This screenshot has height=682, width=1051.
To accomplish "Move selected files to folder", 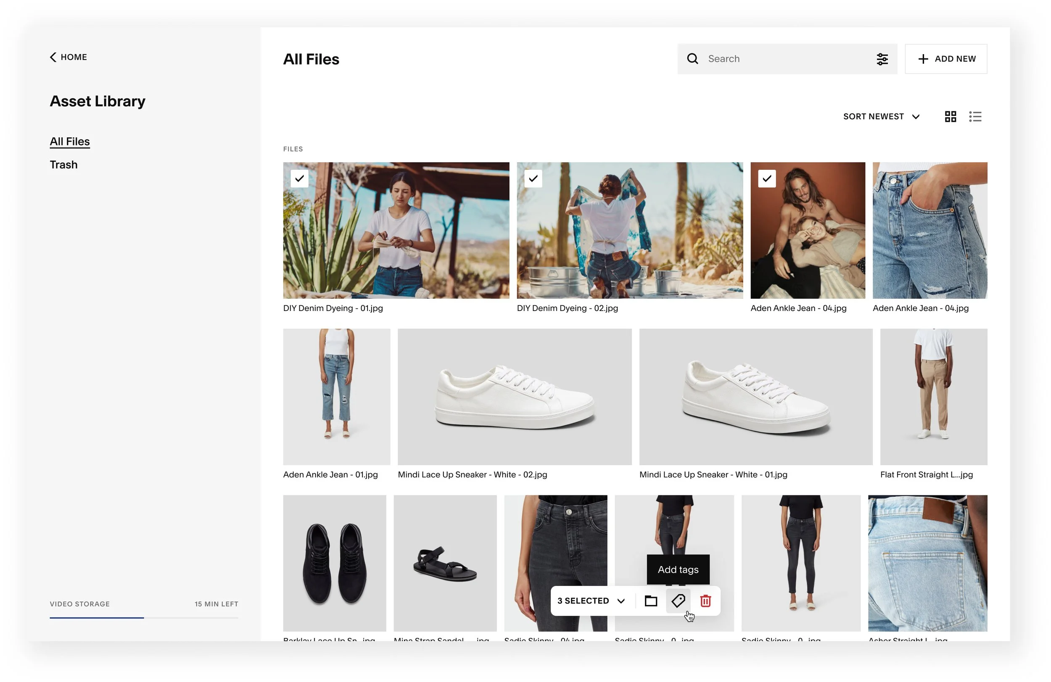I will point(650,601).
